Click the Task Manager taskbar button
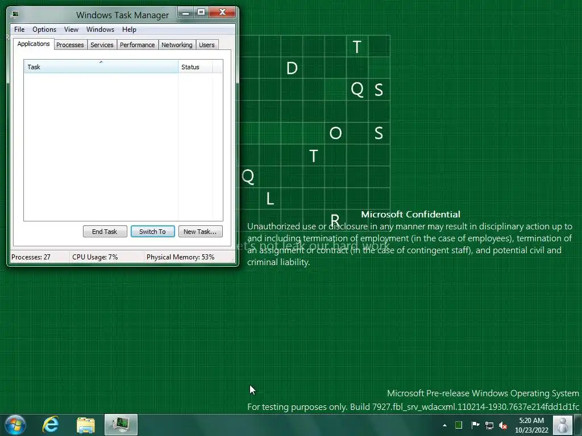582x436 pixels. pos(120,425)
